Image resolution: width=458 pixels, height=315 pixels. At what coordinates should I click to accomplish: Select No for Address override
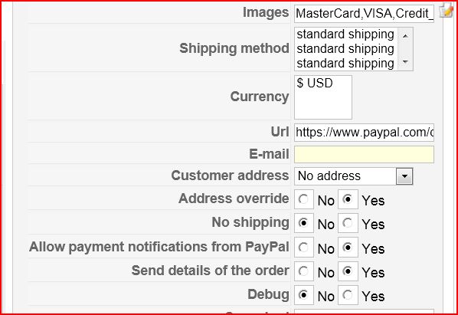point(304,199)
